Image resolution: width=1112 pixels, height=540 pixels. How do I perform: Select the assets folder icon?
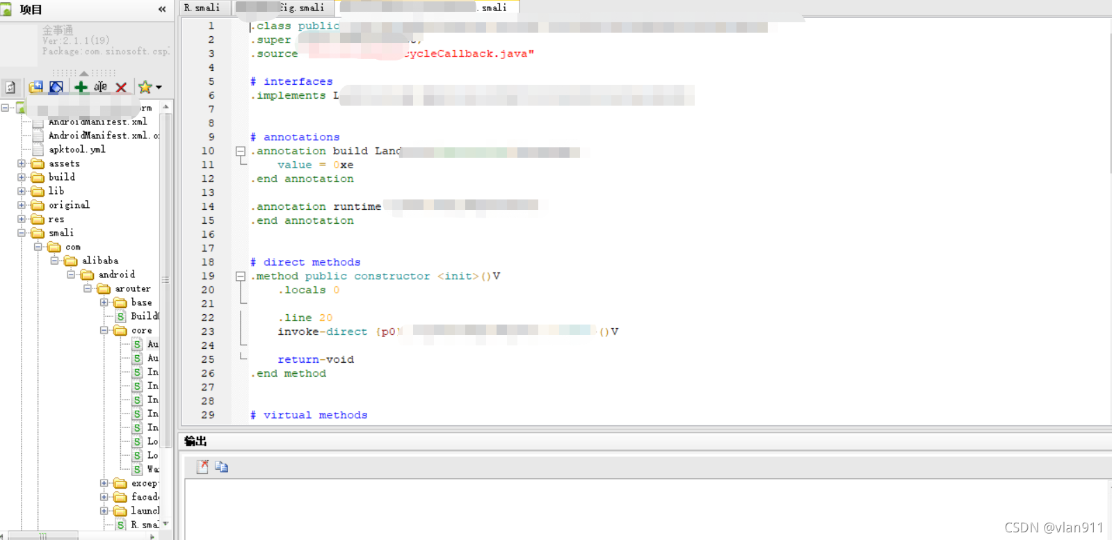point(38,164)
